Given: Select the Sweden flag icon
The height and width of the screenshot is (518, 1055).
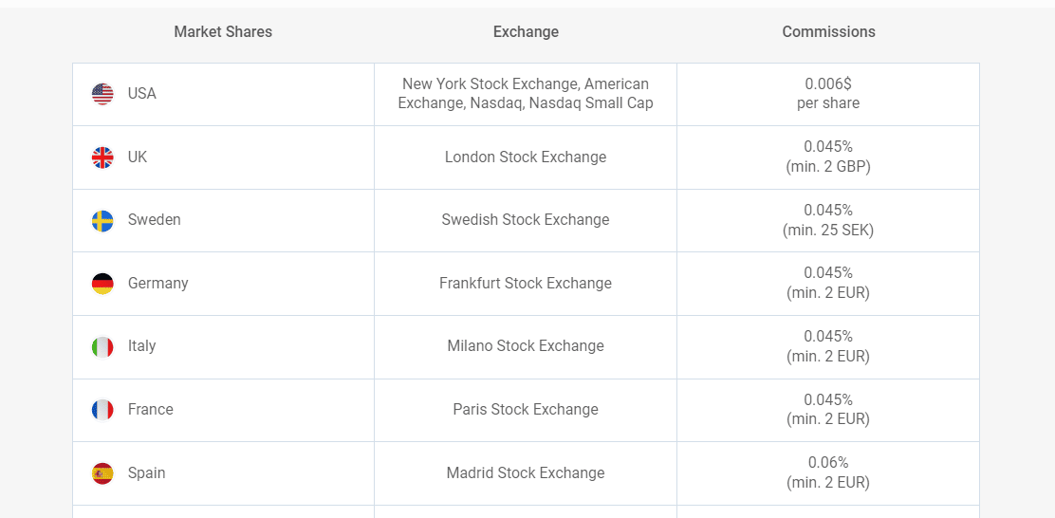Looking at the screenshot, I should [x=102, y=221].
